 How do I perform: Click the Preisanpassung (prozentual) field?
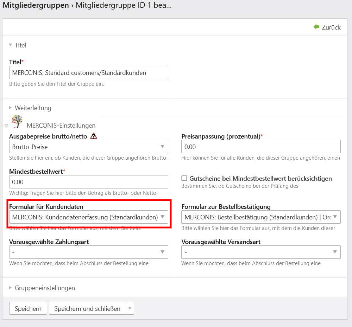pyautogui.click(x=261, y=147)
